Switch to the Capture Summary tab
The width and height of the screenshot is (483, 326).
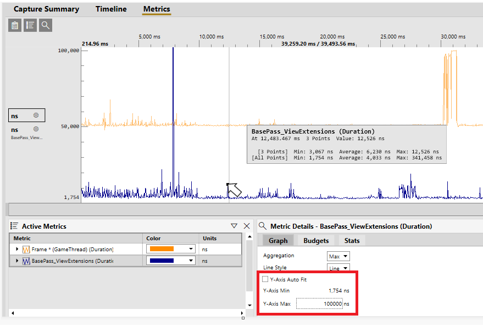coord(47,9)
